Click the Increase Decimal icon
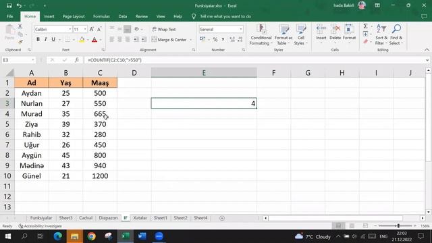This screenshot has height=243, width=432. tap(232, 40)
